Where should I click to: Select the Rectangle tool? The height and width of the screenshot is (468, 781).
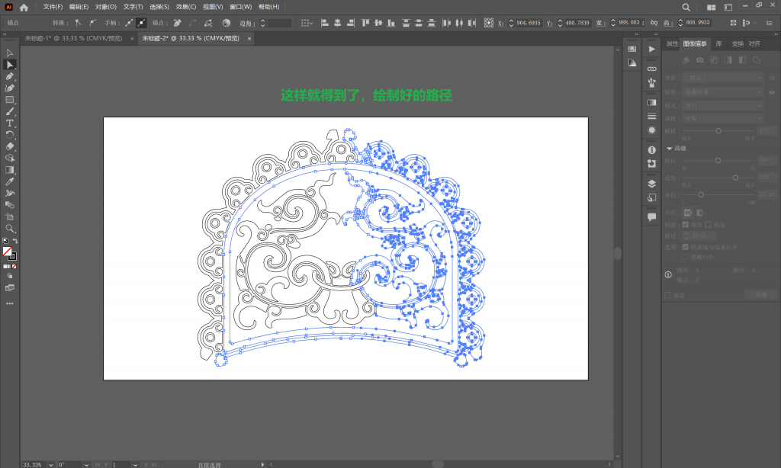[9, 100]
